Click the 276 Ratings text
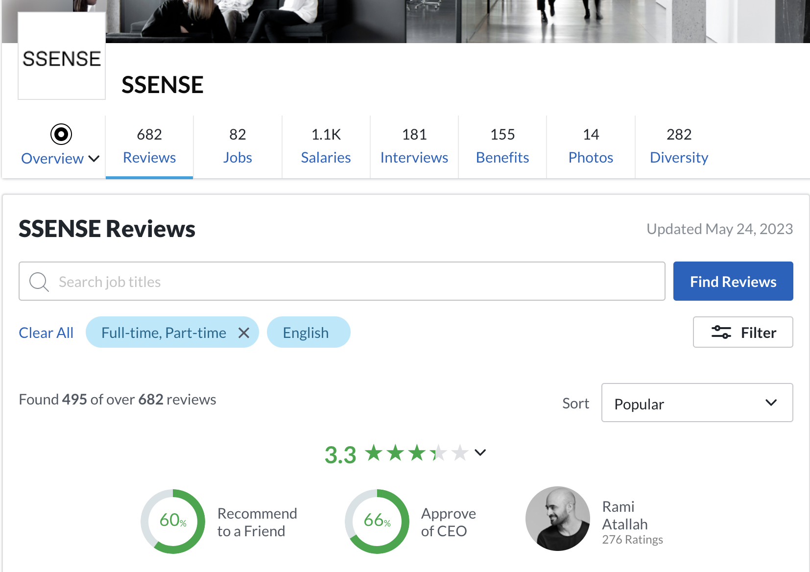 (x=632, y=540)
